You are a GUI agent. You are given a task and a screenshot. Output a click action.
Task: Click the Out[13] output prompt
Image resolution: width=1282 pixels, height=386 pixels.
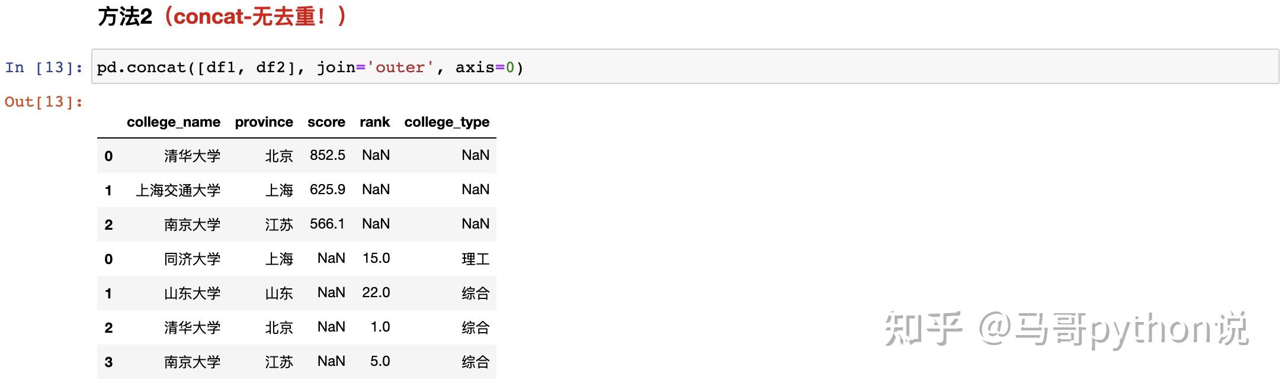point(43,102)
